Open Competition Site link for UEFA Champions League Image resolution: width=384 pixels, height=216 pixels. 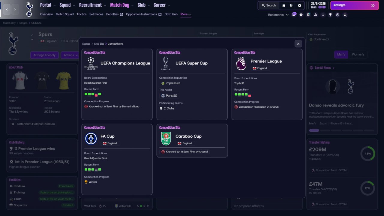[x=95, y=52]
